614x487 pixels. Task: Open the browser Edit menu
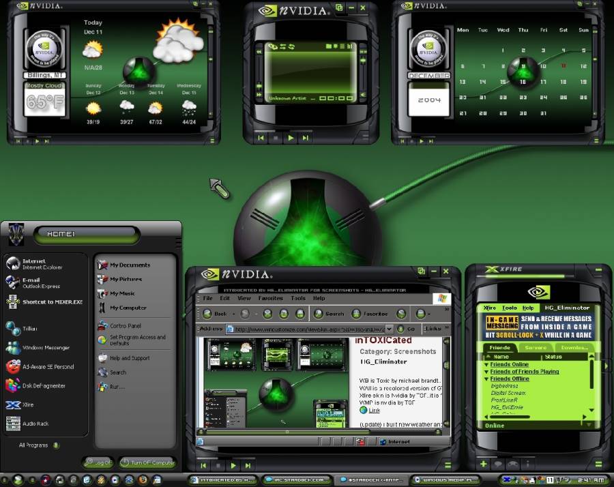click(224, 298)
